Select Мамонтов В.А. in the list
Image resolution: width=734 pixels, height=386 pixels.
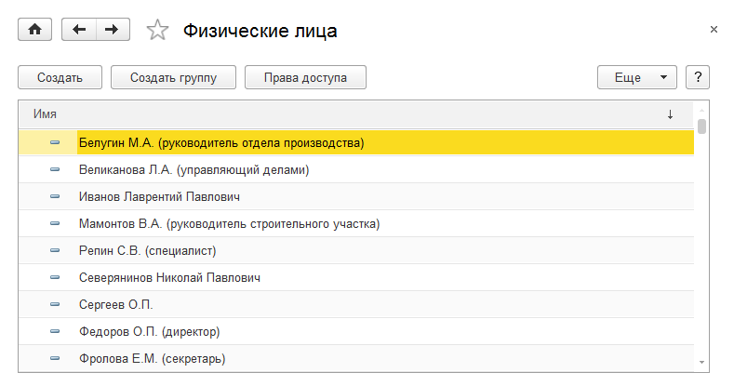click(229, 224)
